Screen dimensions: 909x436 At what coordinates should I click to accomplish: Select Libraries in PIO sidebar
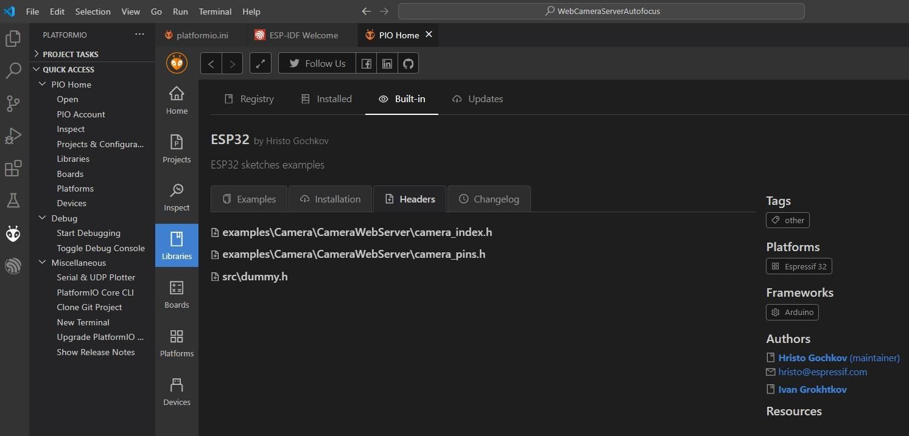point(177,246)
